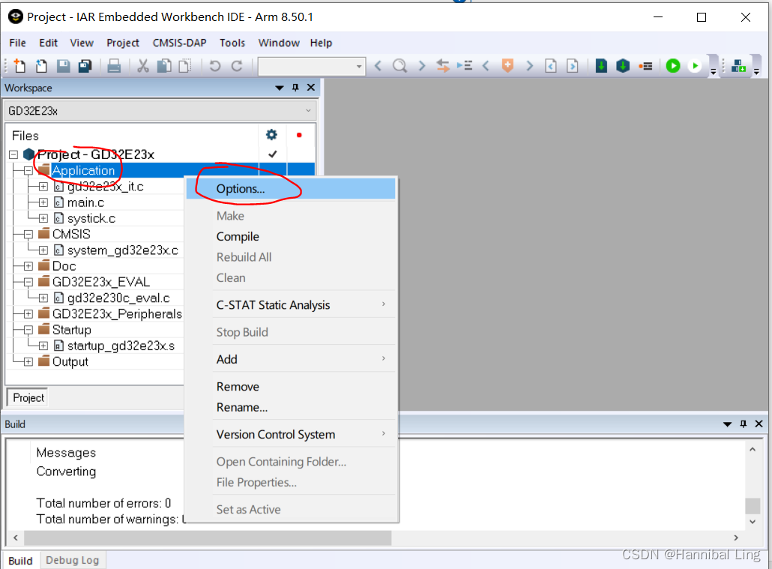
Task: Click Debug without Downloading icon
Action: 695,65
